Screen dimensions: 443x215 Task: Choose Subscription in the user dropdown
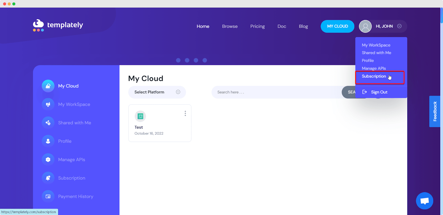[374, 76]
